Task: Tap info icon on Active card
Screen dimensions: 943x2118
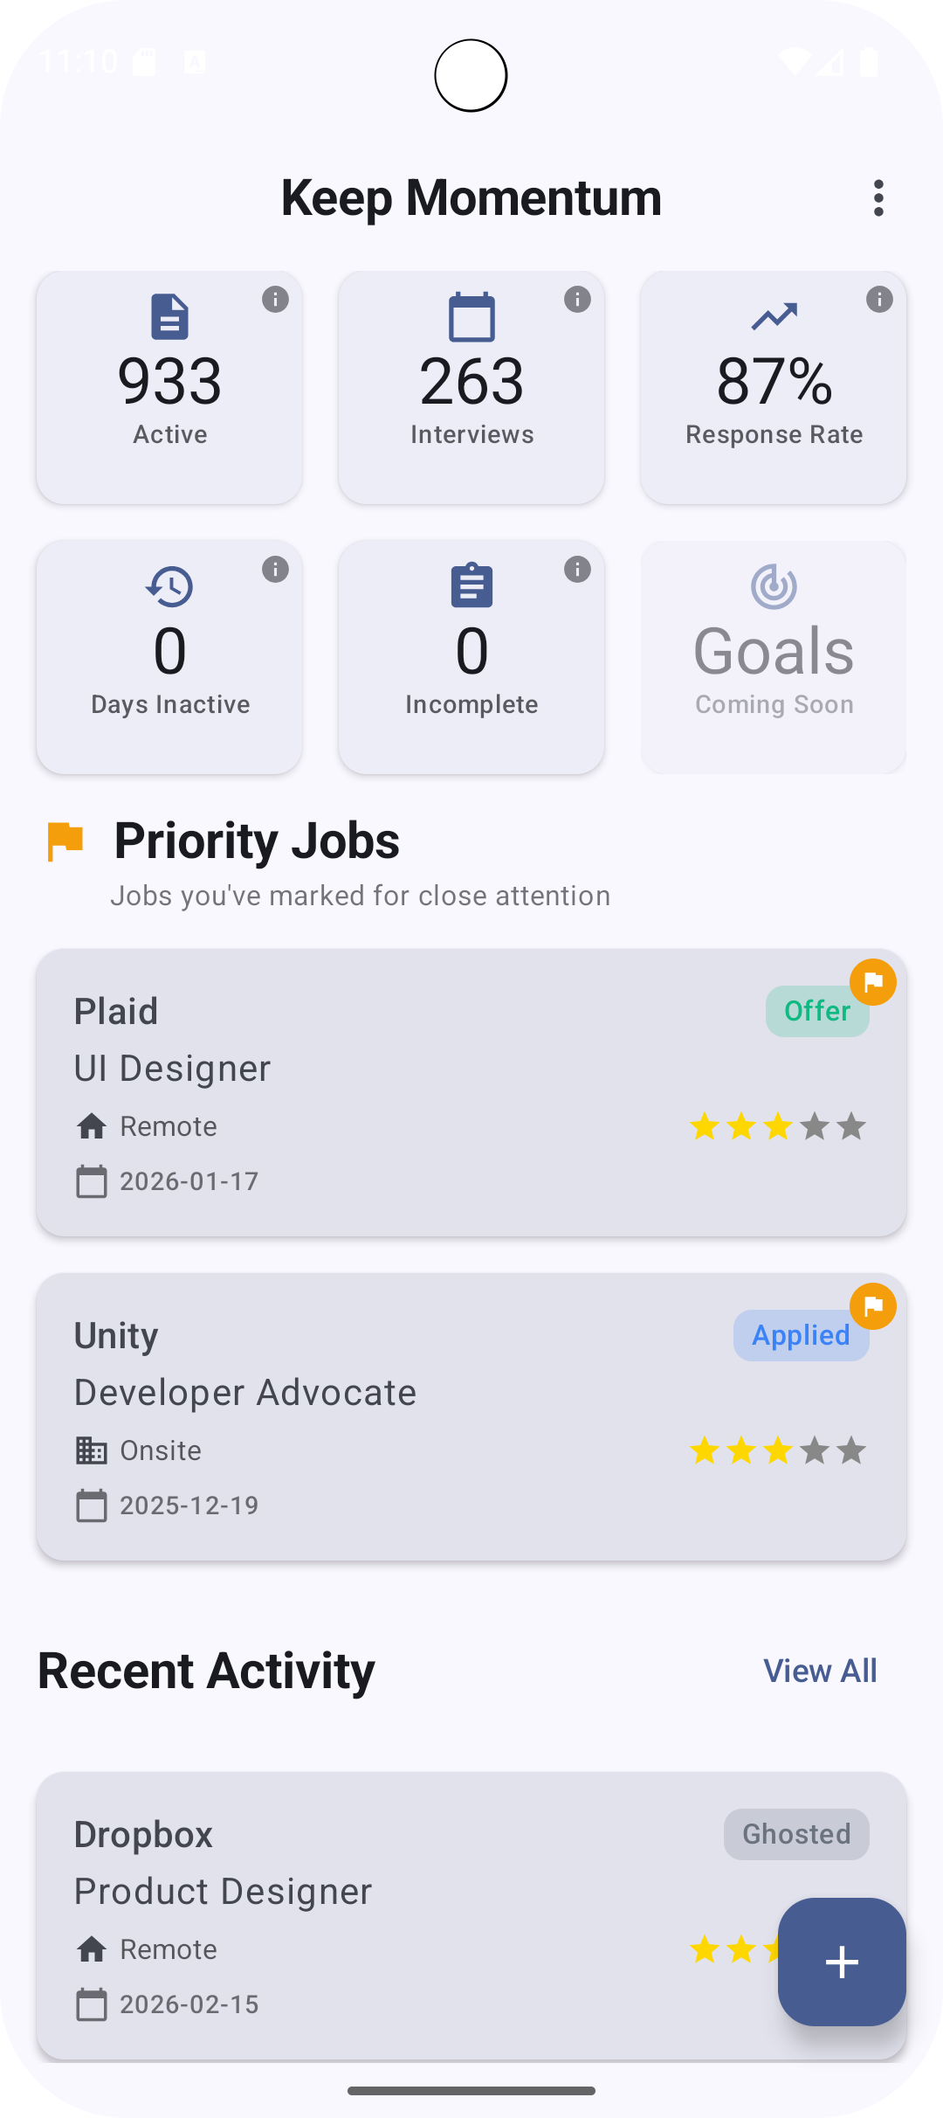Action: (x=275, y=300)
